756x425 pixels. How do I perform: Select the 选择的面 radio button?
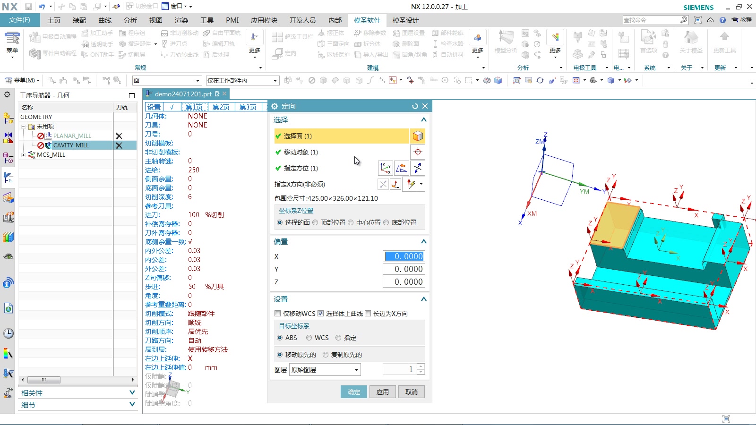280,222
